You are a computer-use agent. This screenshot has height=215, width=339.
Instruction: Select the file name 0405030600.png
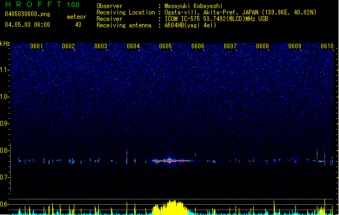[27, 14]
